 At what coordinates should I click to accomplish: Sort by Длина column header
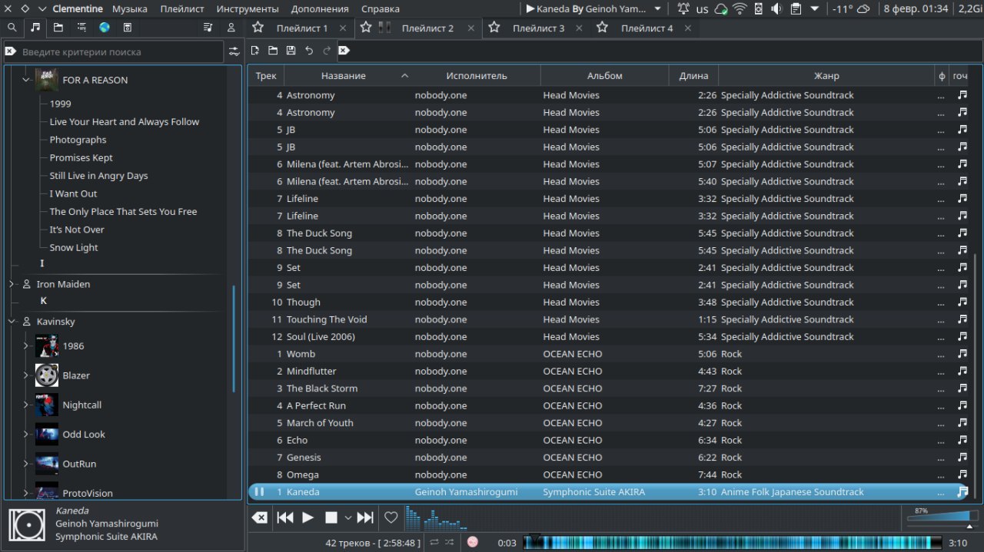(x=694, y=75)
